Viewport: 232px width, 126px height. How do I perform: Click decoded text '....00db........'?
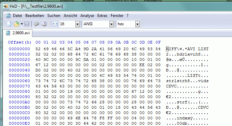[x=187, y=123]
